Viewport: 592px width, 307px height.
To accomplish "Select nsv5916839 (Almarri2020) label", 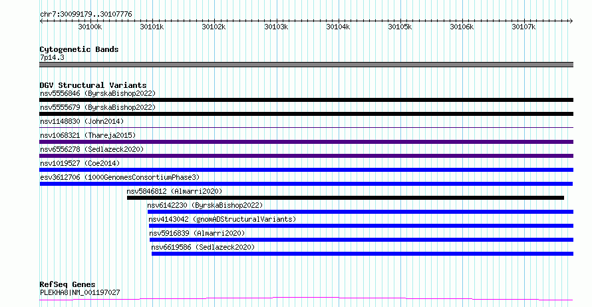I will [197, 233].
